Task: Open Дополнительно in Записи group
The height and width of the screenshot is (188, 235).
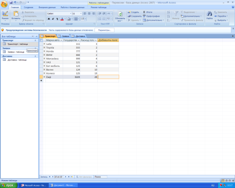Action: tap(153, 20)
